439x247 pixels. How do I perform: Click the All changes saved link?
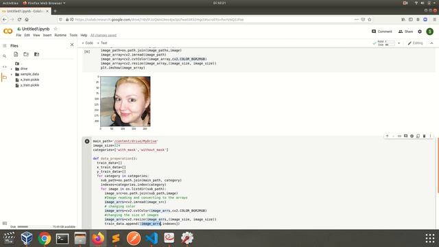tap(104, 36)
